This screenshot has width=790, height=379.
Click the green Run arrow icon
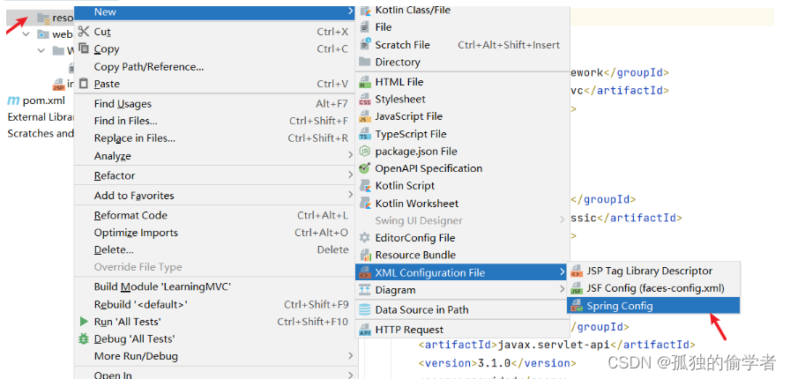pyautogui.click(x=84, y=322)
